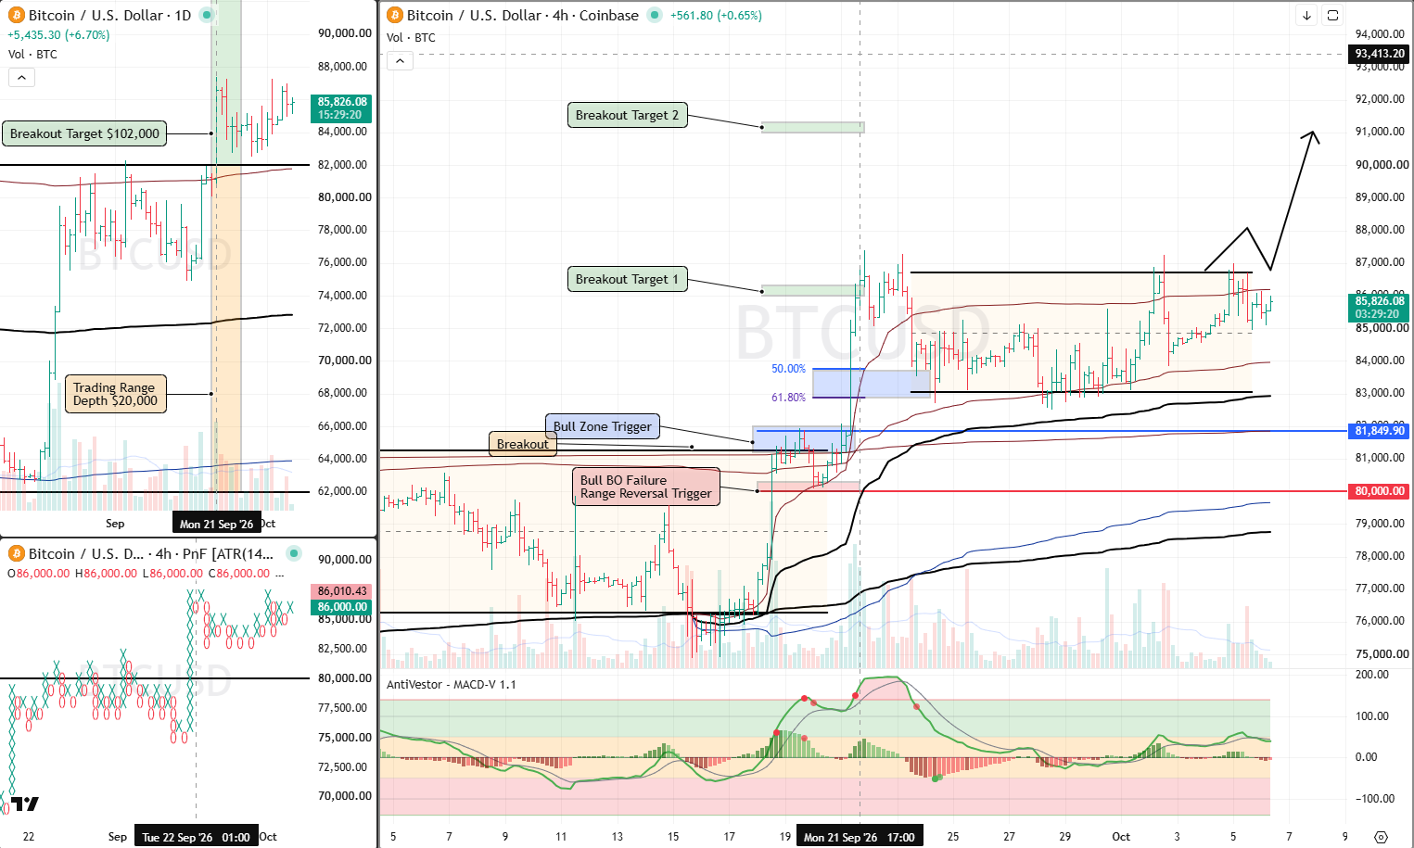This screenshot has height=848, width=1414.
Task: Click the down-arrow button atop the 4h chart
Action: (1306, 16)
